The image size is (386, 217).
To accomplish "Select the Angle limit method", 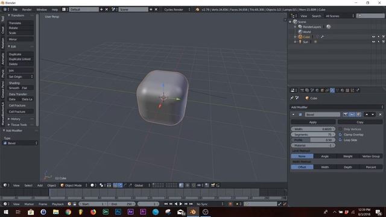I will (x=324, y=156).
